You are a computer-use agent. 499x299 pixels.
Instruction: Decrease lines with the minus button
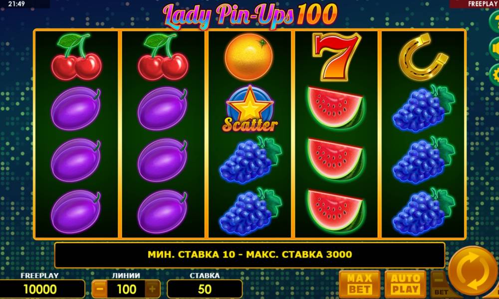coord(100,289)
